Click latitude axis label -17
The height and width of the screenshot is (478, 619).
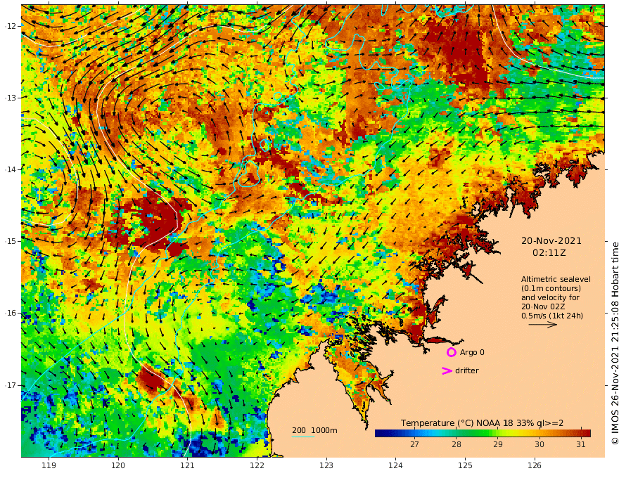pos(11,385)
